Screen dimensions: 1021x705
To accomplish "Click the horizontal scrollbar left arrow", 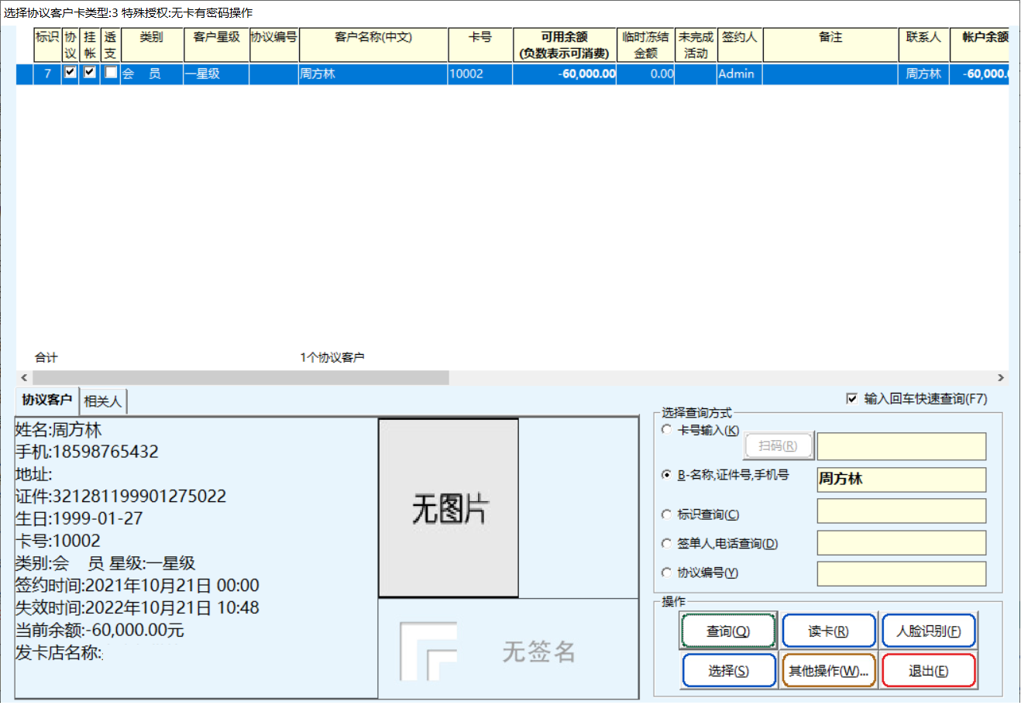I will pos(24,378).
